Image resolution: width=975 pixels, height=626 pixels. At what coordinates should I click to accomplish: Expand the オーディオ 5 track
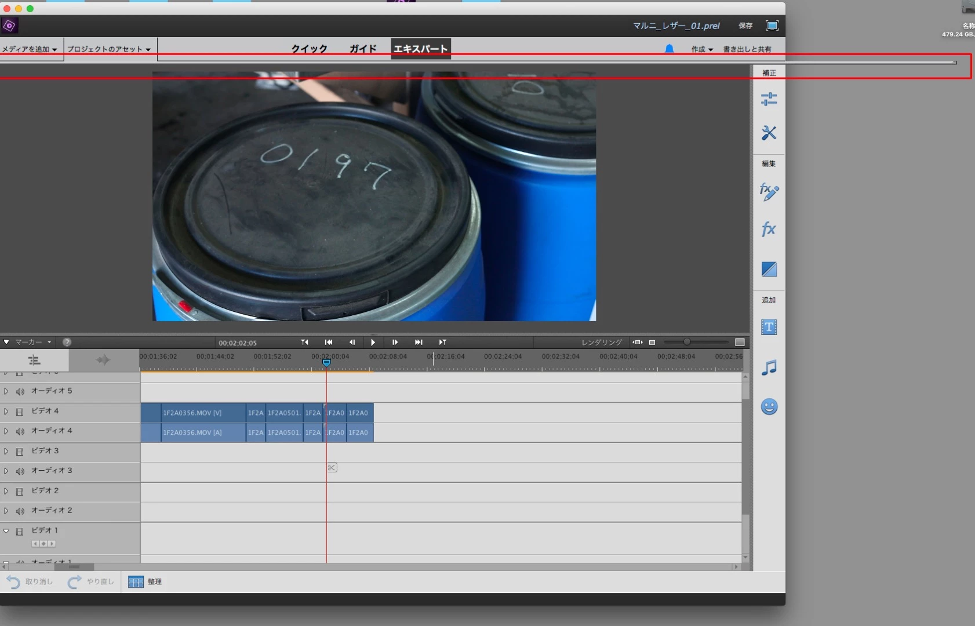[x=6, y=391]
